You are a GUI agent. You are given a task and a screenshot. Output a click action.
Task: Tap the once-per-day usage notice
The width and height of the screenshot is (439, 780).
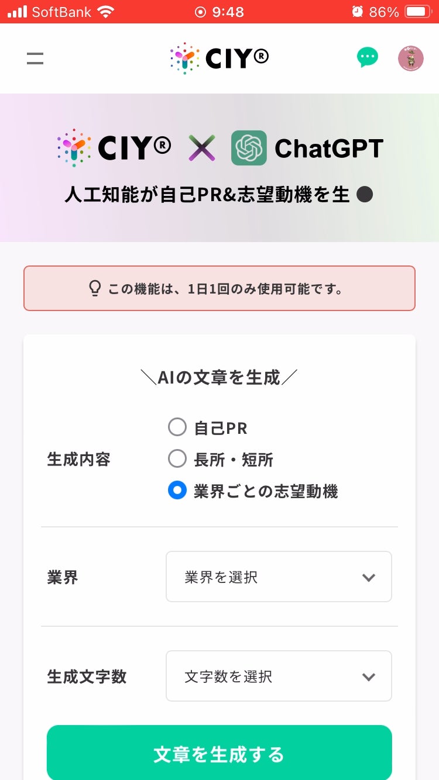pyautogui.click(x=220, y=288)
